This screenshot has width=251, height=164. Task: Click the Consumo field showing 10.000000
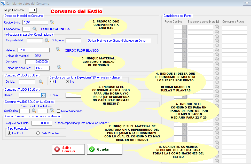point(37,62)
